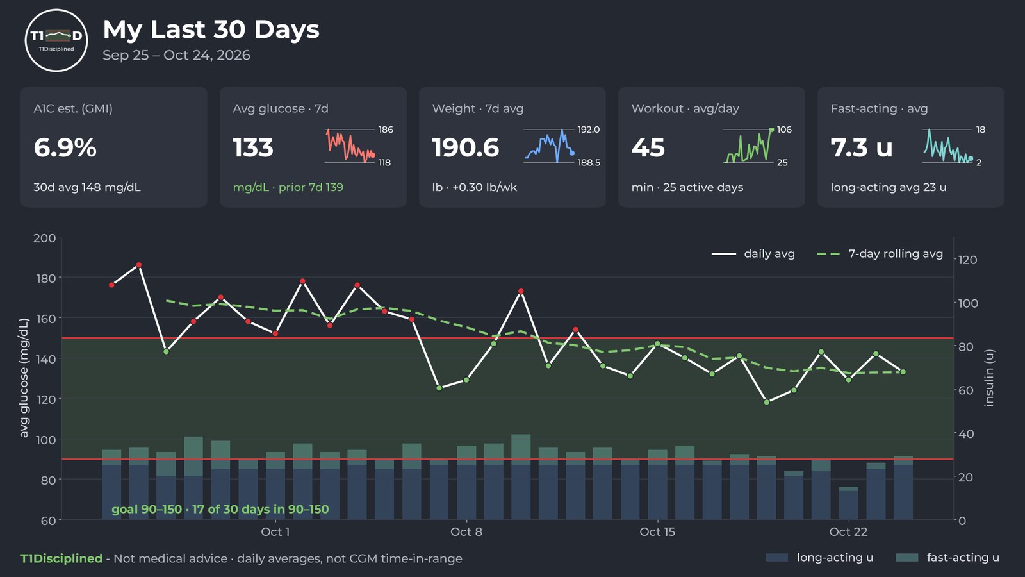Click the "Oct 1" x-axis label
This screenshot has height=577, width=1025.
(275, 531)
